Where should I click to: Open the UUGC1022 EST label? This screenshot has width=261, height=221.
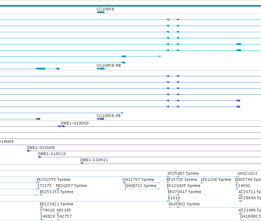[x=247, y=173]
